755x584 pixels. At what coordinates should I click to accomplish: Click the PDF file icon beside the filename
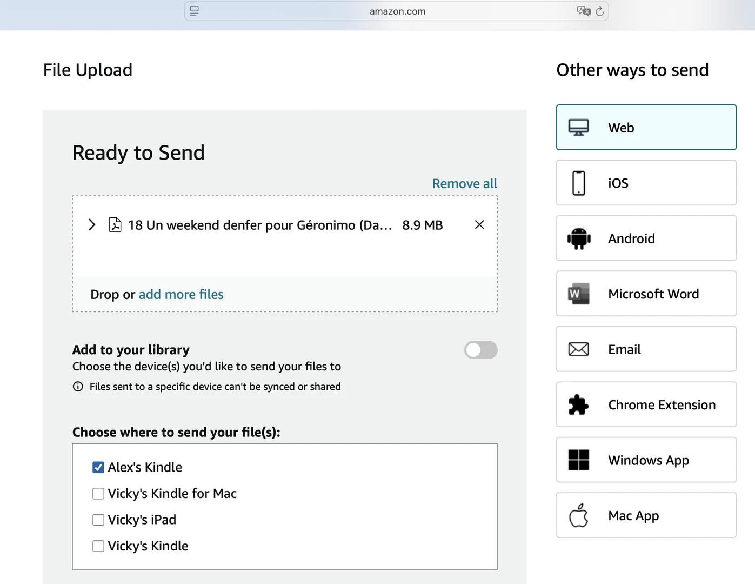pyautogui.click(x=115, y=224)
